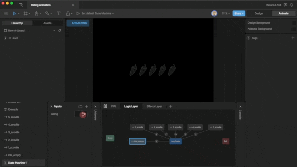Click the Export icon in the toolbar

pyautogui.click(x=68, y=13)
